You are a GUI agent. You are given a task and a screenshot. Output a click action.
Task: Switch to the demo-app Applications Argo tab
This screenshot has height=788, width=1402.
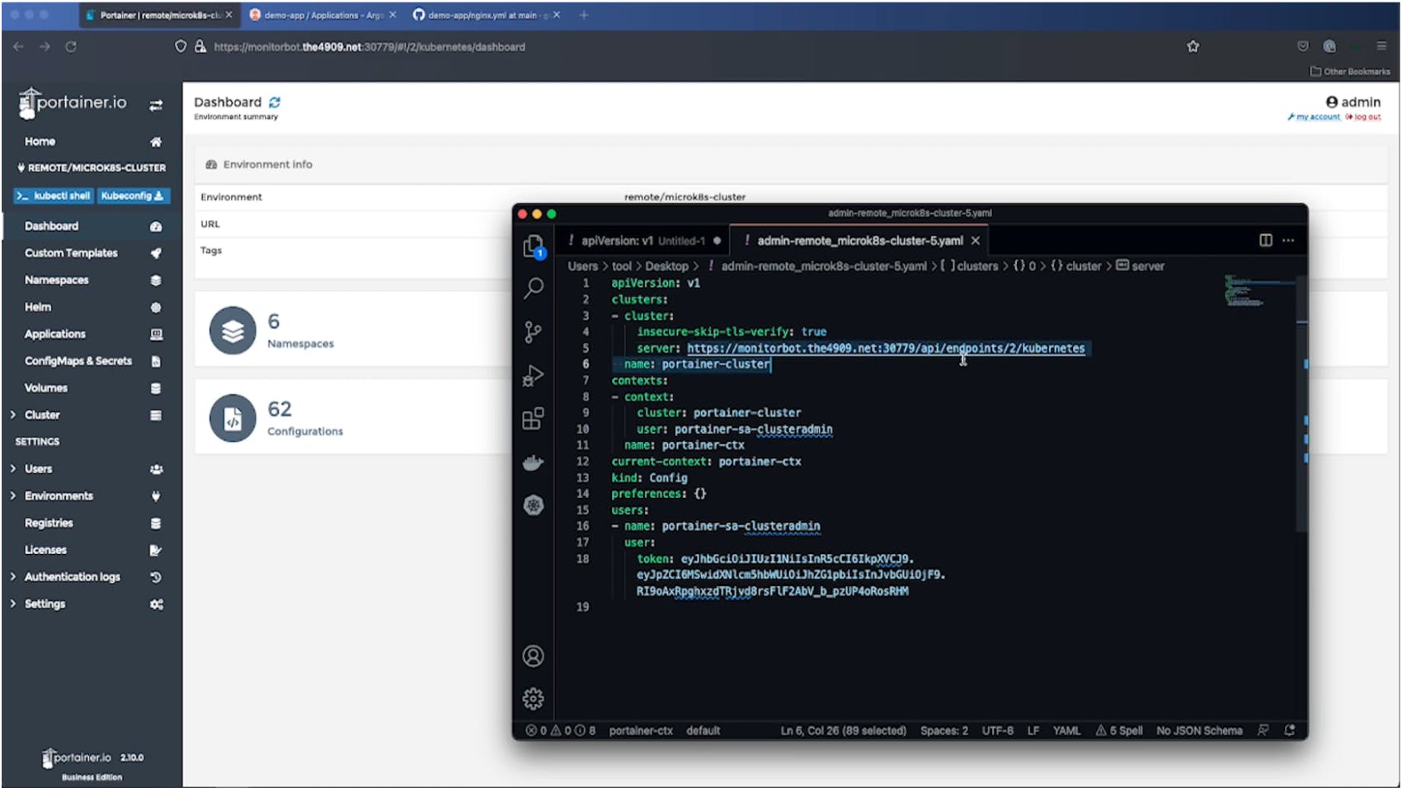[x=322, y=15]
